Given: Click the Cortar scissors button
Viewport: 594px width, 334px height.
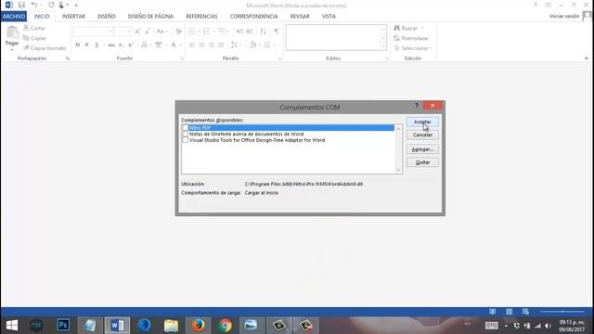Looking at the screenshot, I should point(33,28).
